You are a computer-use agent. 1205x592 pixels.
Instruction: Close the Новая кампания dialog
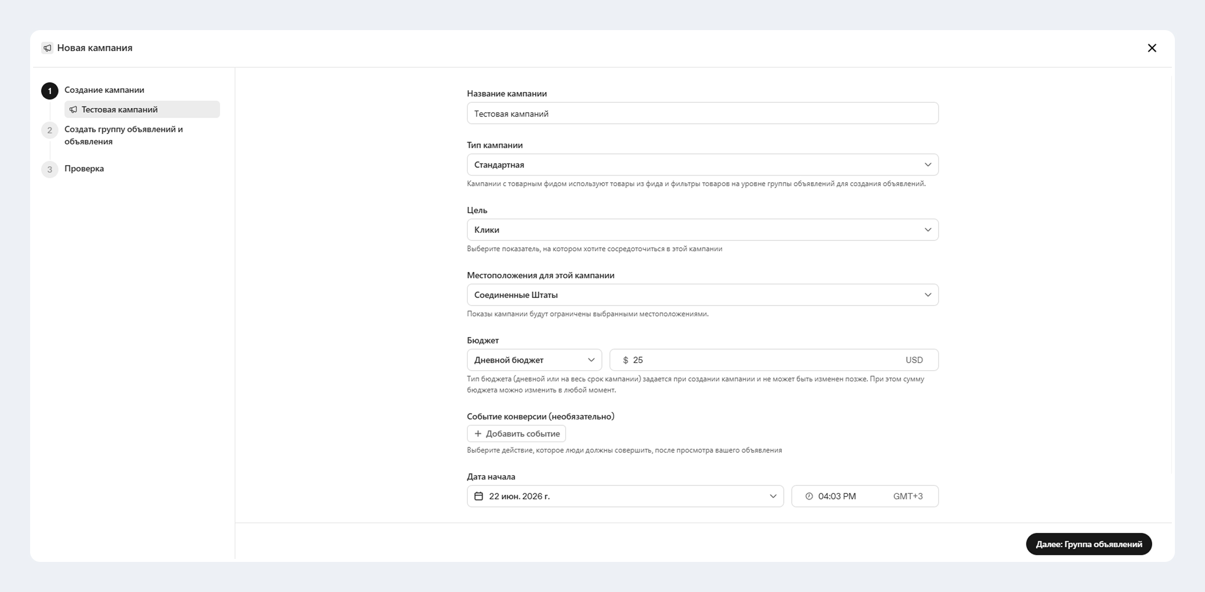[x=1152, y=48]
